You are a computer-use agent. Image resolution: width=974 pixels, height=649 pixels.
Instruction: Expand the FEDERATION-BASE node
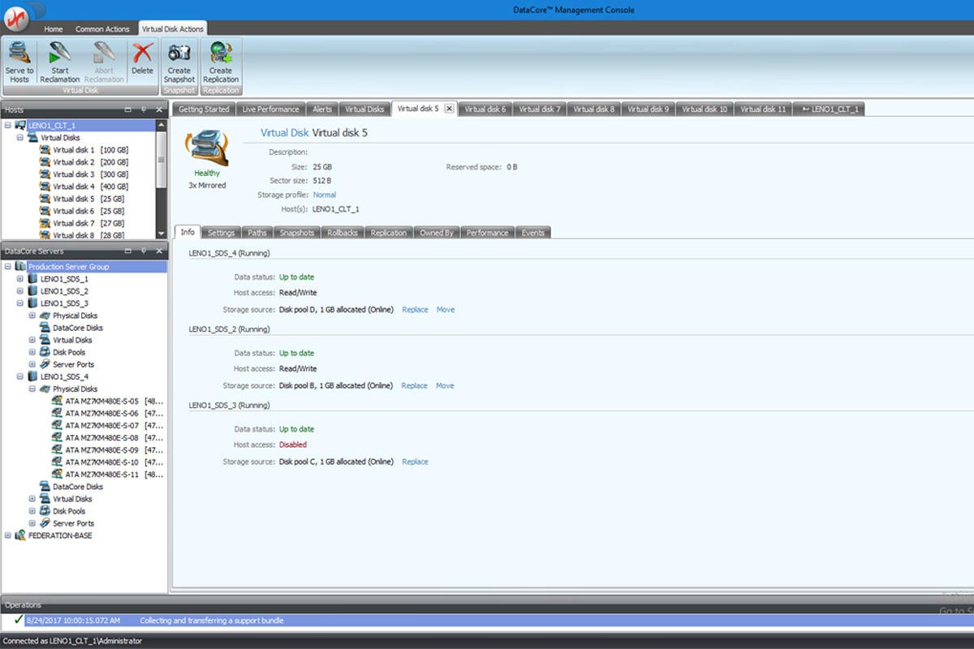point(8,535)
